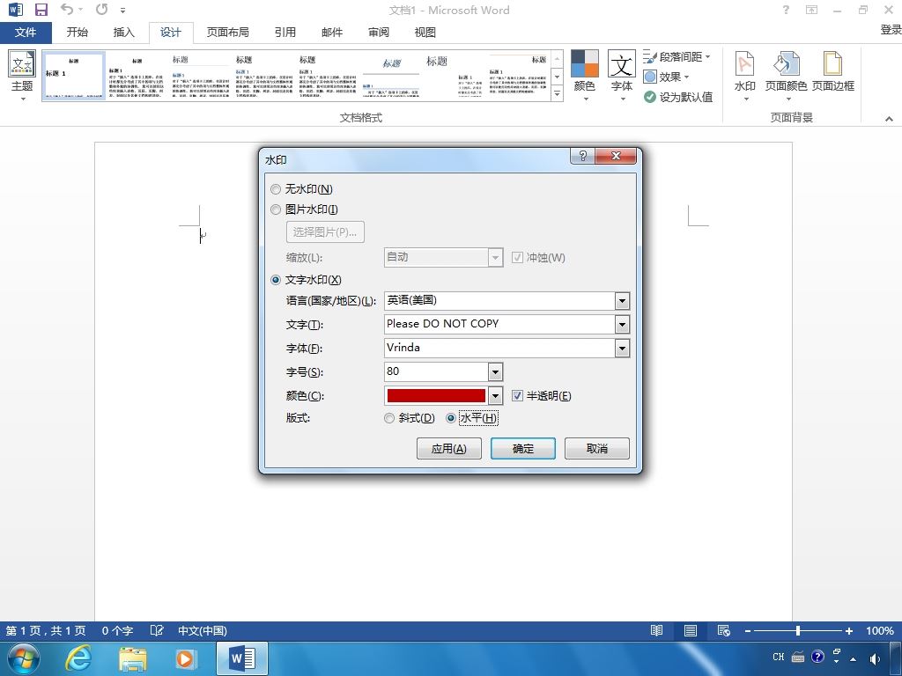This screenshot has width=902, height=676.
Task: Click the Windows Start orb
Action: point(24,658)
